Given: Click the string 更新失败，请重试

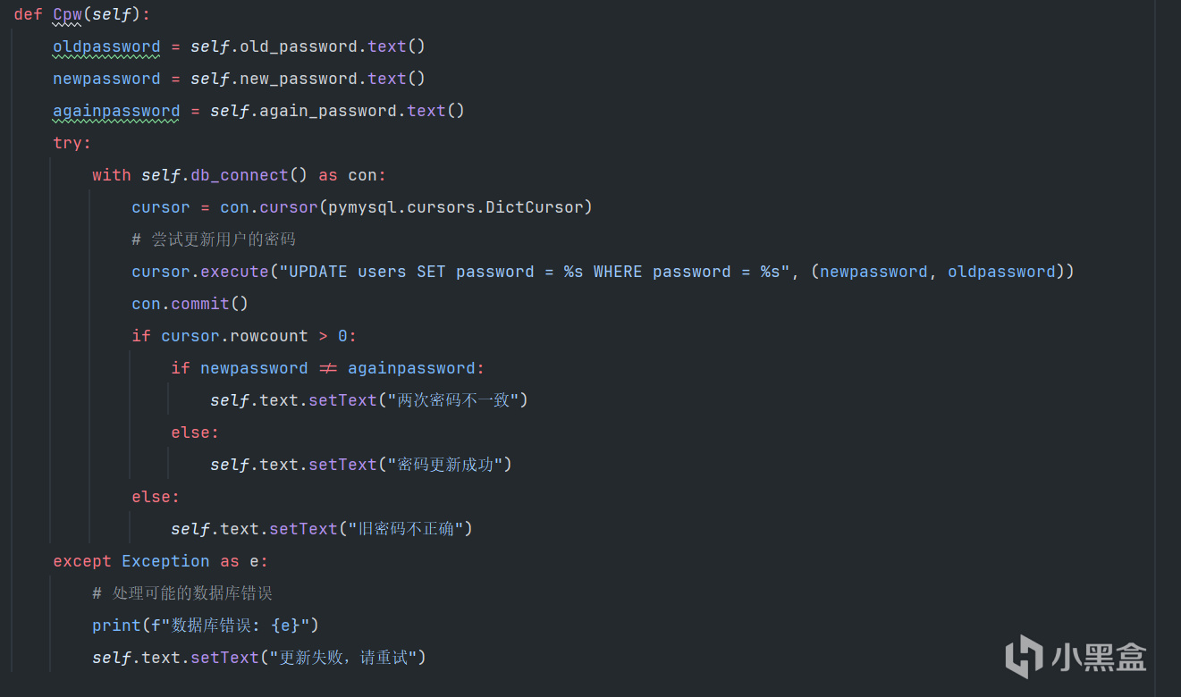Looking at the screenshot, I should click(x=342, y=658).
